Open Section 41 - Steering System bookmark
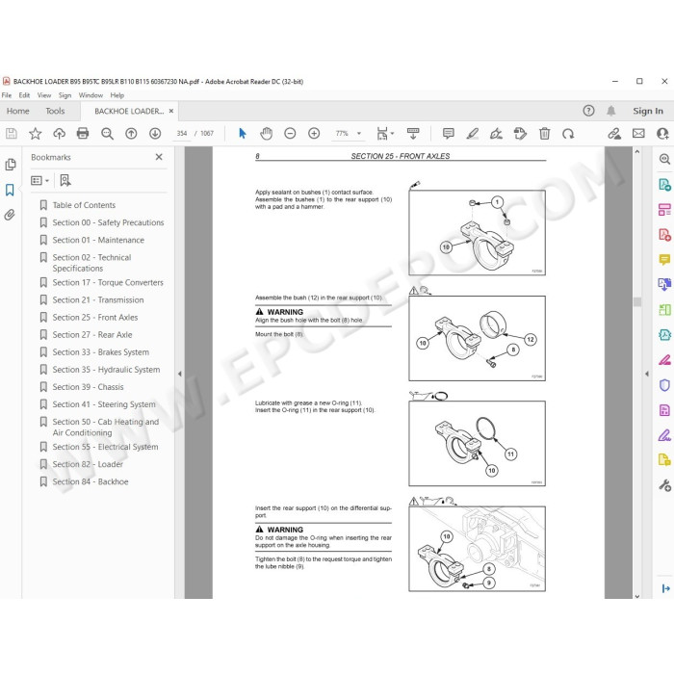This screenshot has width=674, height=674. [x=104, y=404]
